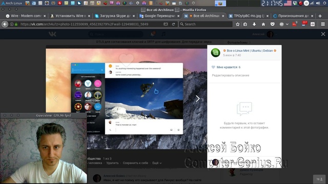Screen dimensions: 328x184
Task: Close the Wire - Modern comm tab
Action: pyautogui.click(x=45, y=16)
